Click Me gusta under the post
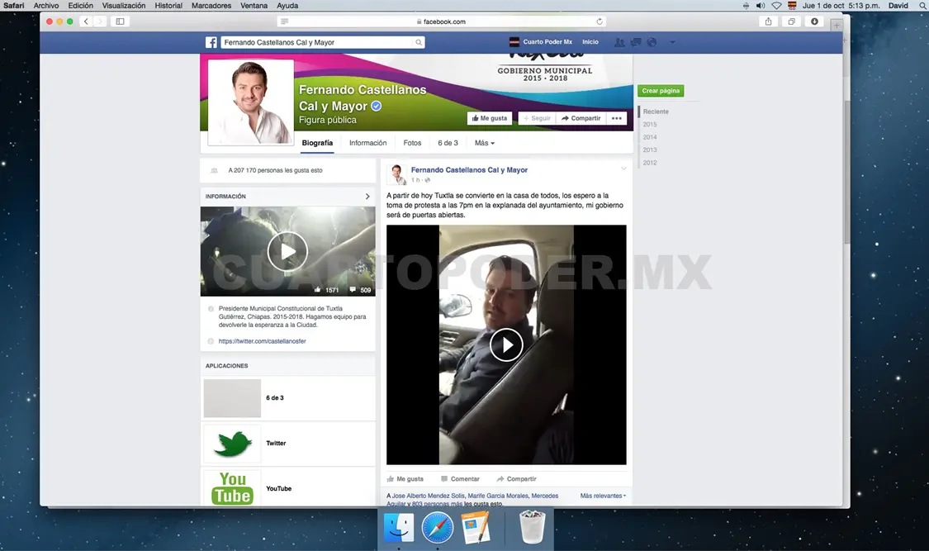This screenshot has width=929, height=551. (405, 479)
